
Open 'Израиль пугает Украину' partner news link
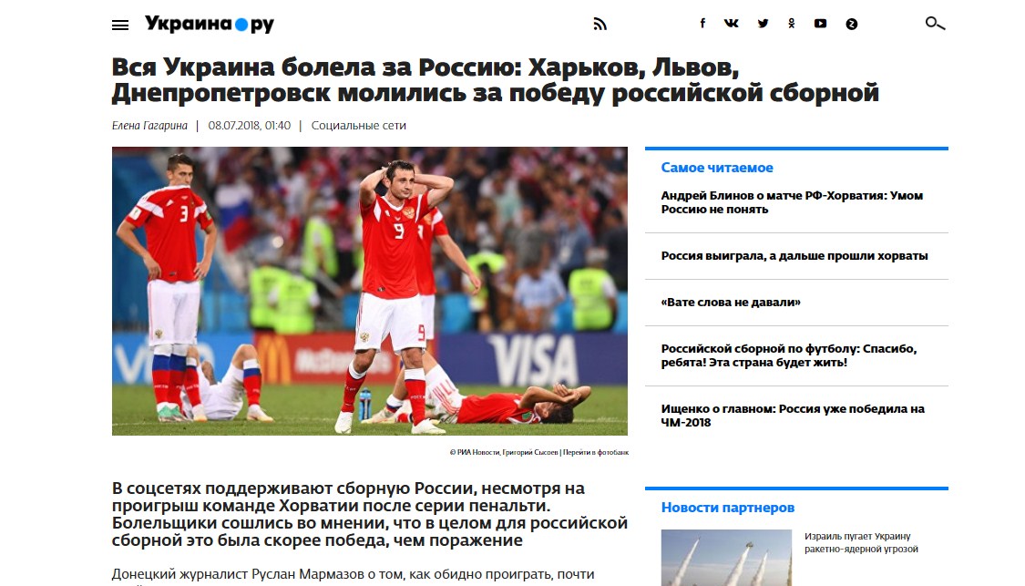tap(861, 543)
